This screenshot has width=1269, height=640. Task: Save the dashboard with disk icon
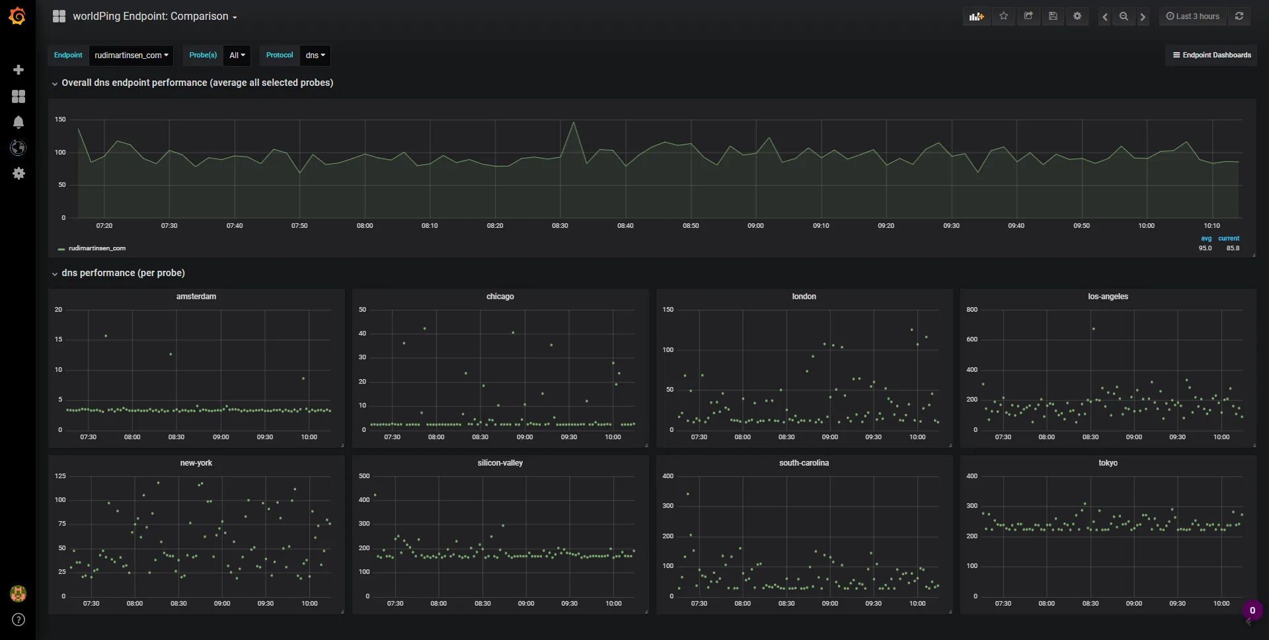[x=1053, y=17]
